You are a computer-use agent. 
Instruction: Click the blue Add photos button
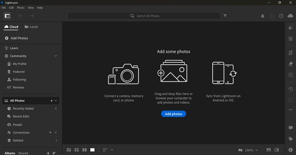click(174, 114)
